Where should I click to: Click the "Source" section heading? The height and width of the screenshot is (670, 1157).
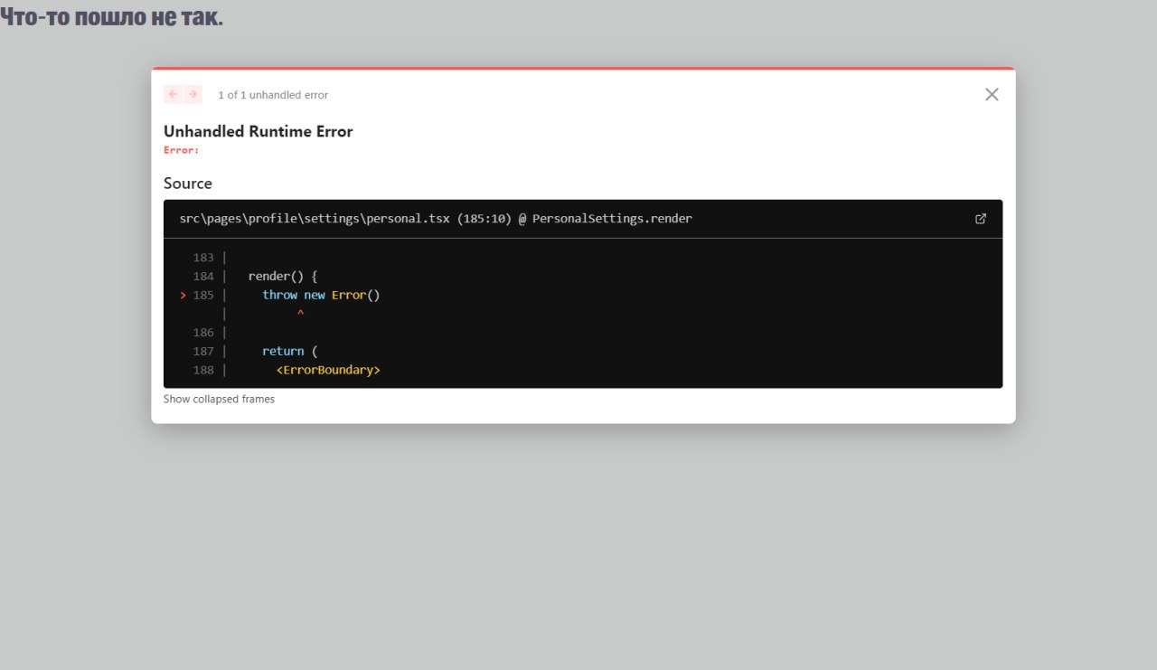(x=188, y=184)
